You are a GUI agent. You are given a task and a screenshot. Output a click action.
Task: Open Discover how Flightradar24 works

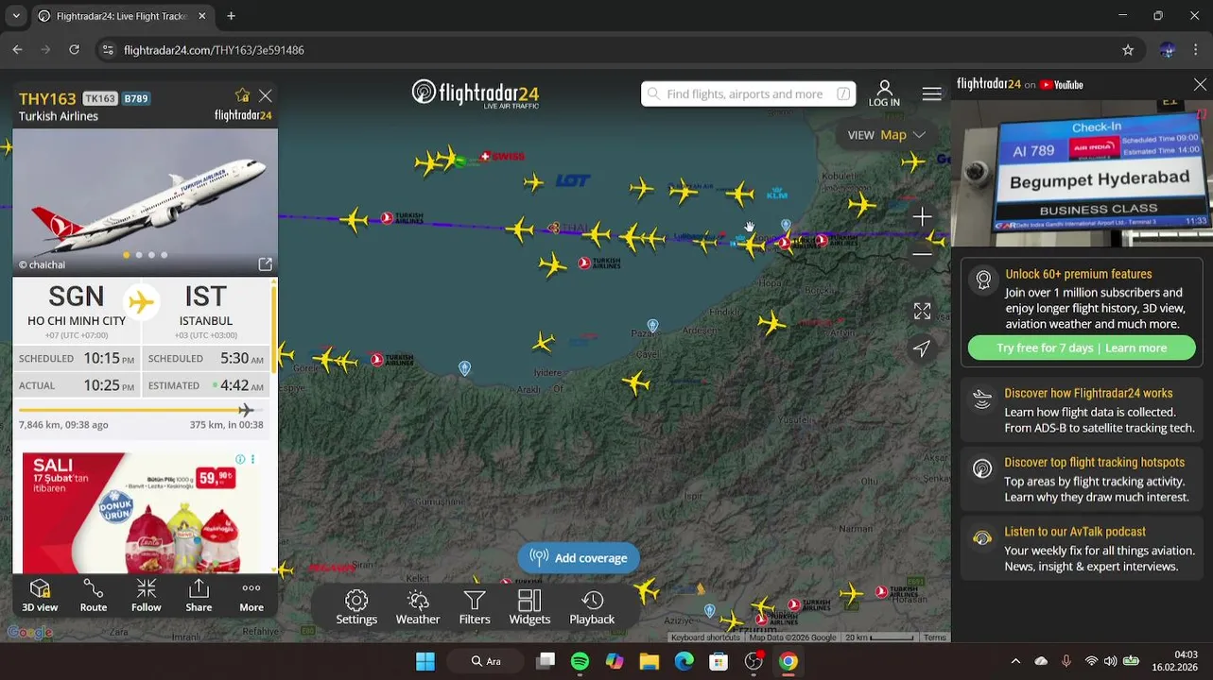tap(1082, 410)
